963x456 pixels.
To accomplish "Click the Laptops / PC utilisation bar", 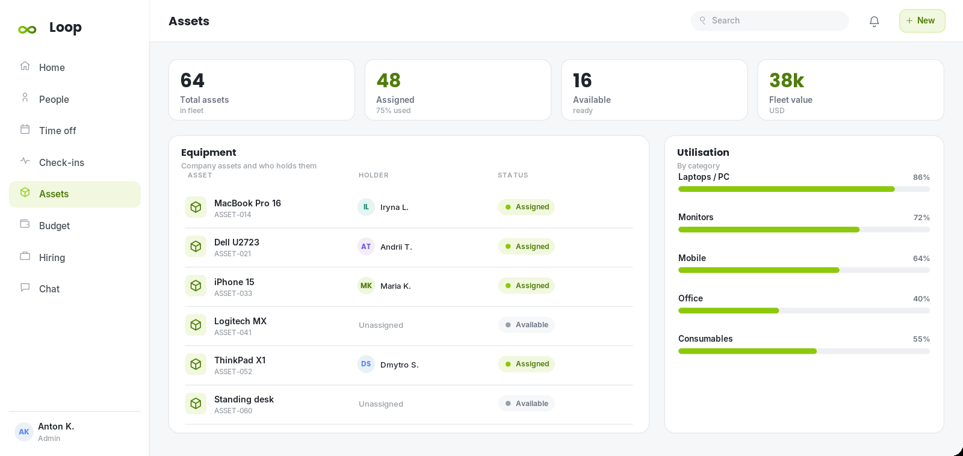I will pos(804,189).
